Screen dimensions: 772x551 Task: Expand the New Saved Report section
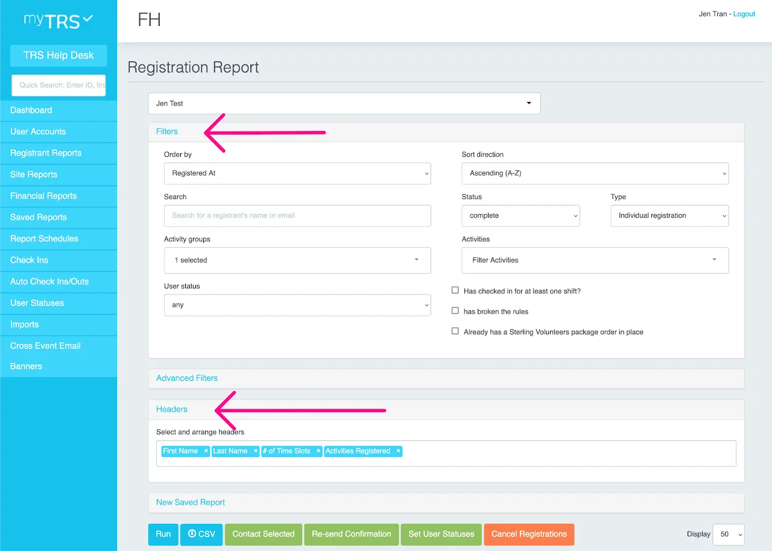pos(191,502)
